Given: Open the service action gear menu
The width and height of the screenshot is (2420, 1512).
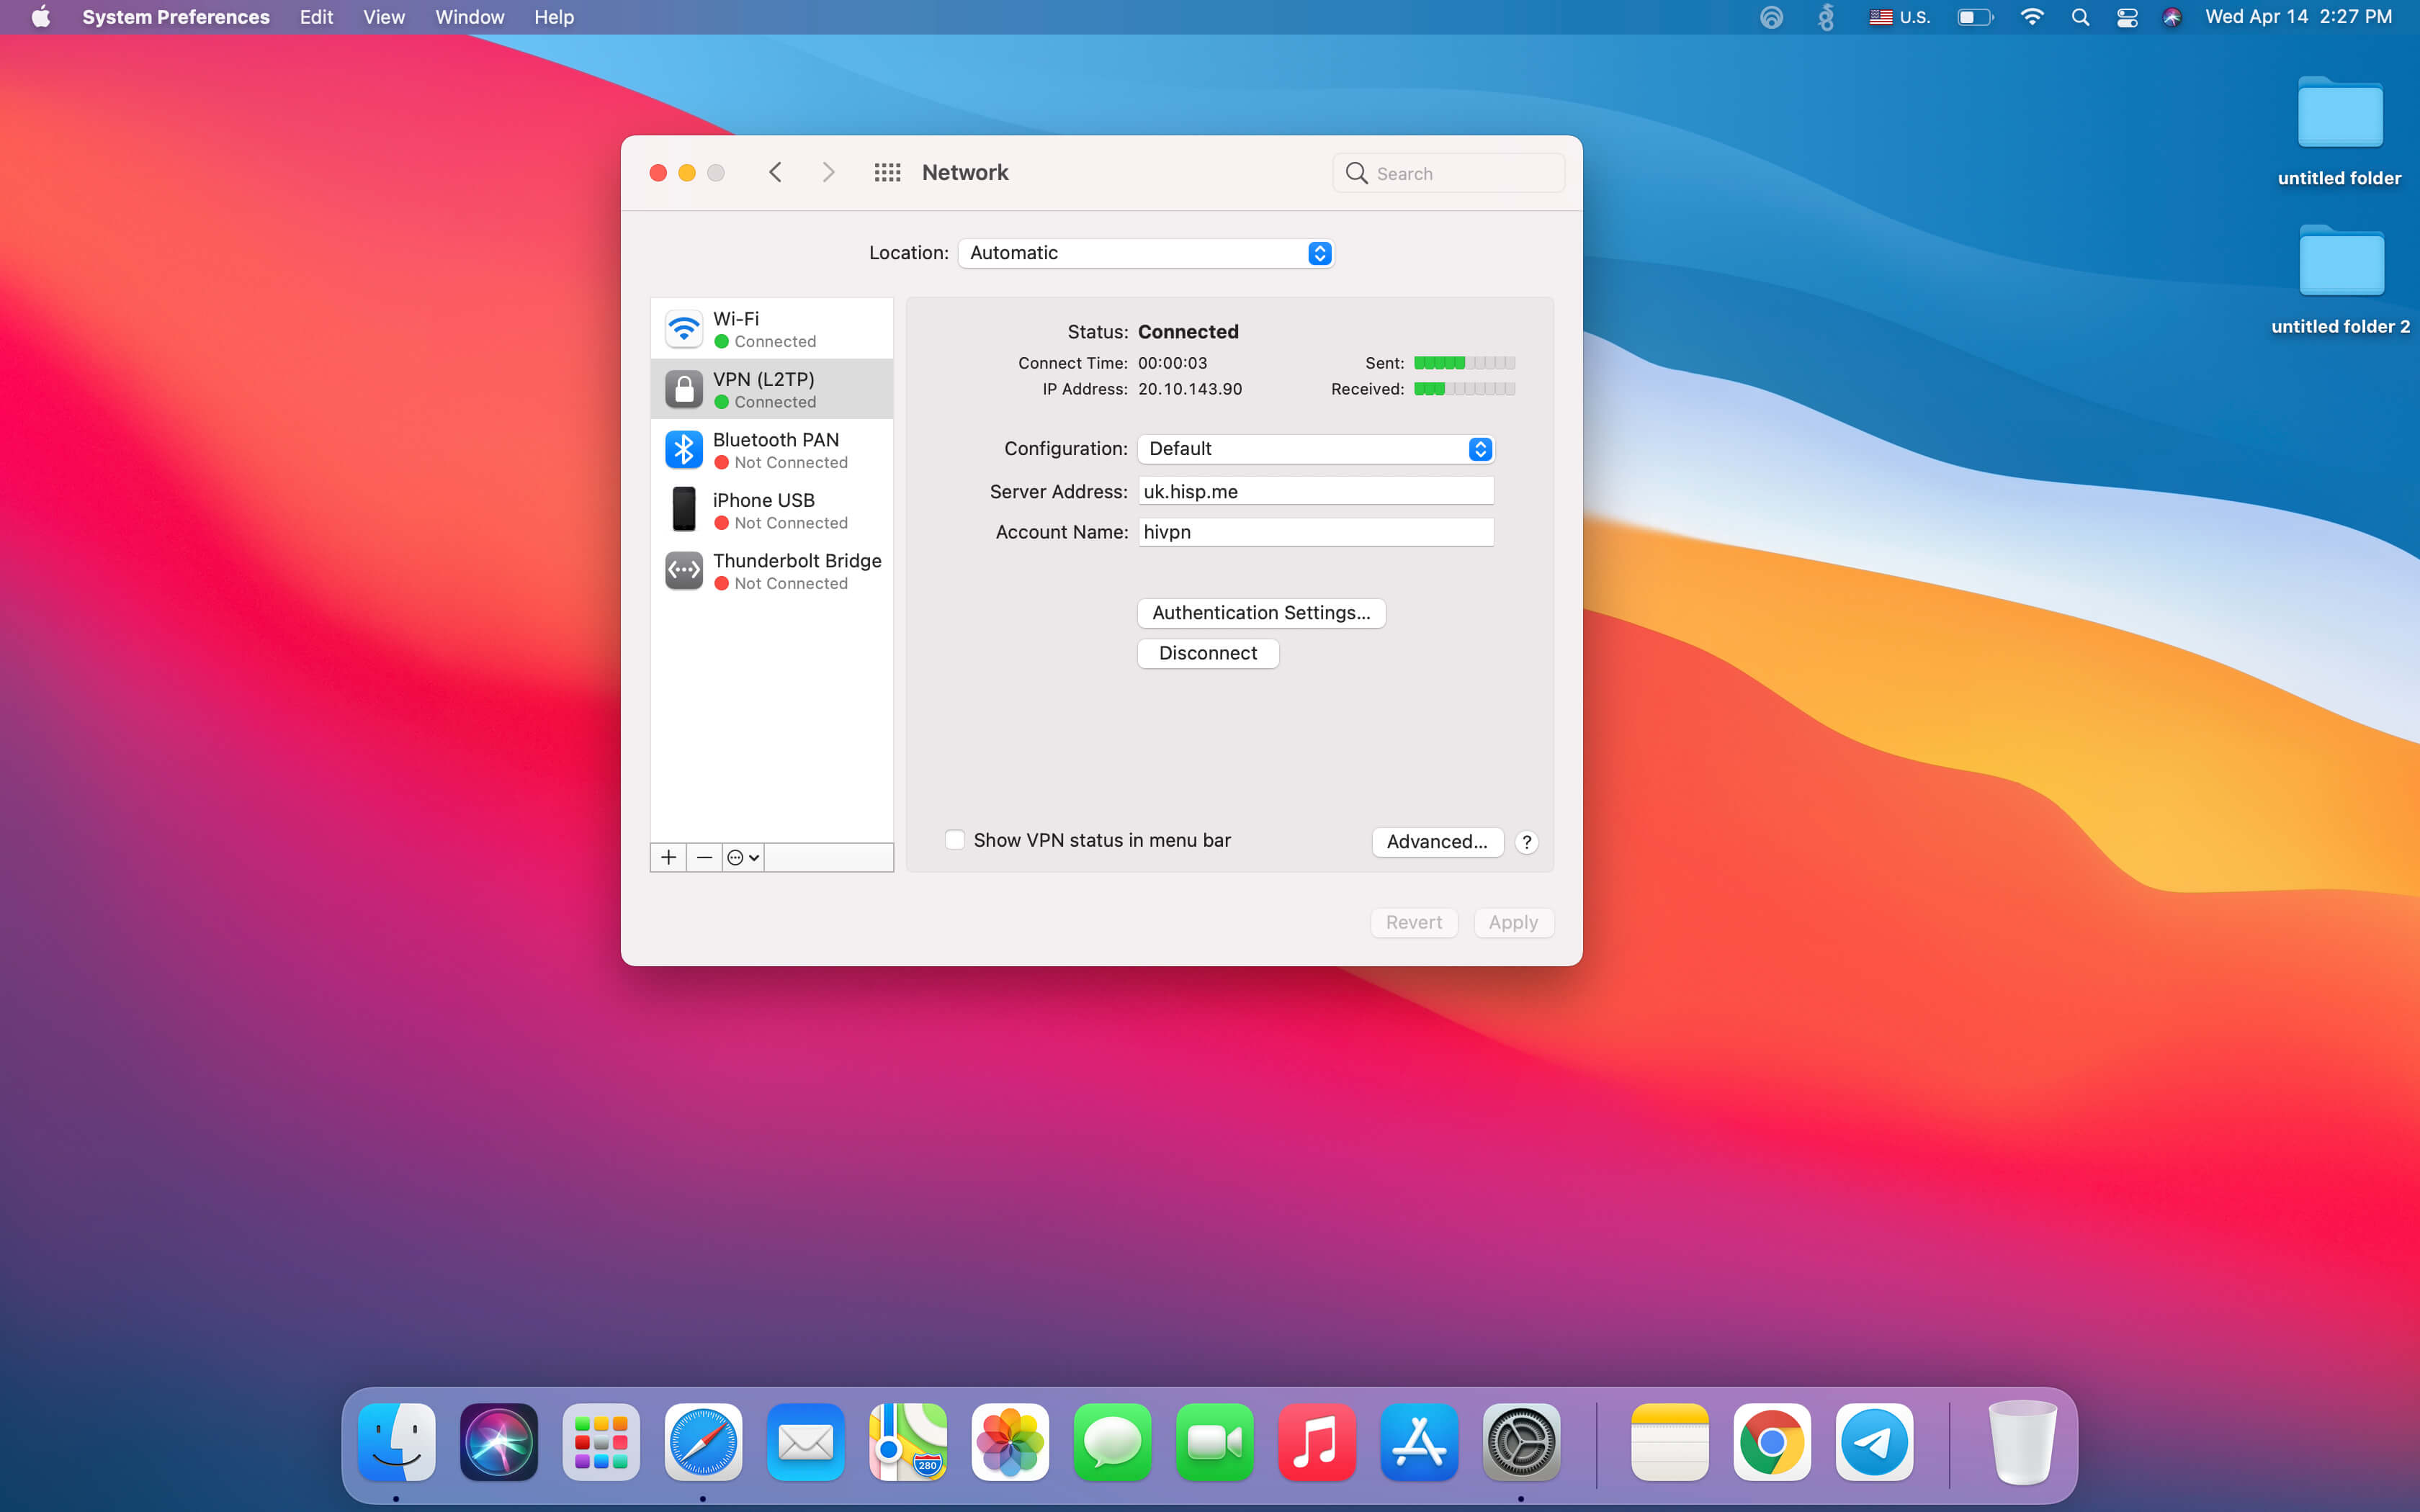Looking at the screenshot, I should (743, 857).
